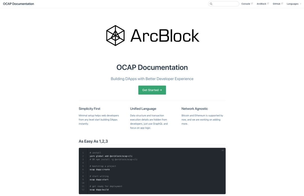The width and height of the screenshot is (304, 196).
Task: Click the yarn global add command line
Action: [x=111, y=156]
